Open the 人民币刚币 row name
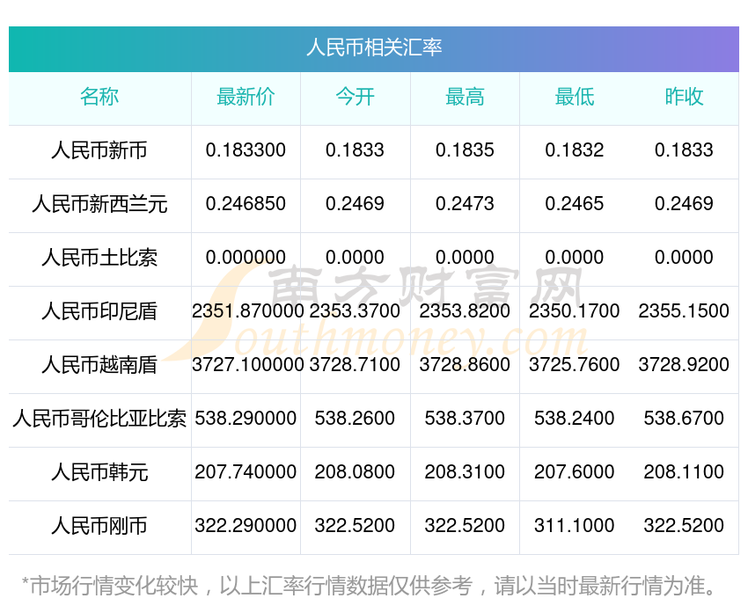This screenshot has height=613, width=748. (x=99, y=526)
